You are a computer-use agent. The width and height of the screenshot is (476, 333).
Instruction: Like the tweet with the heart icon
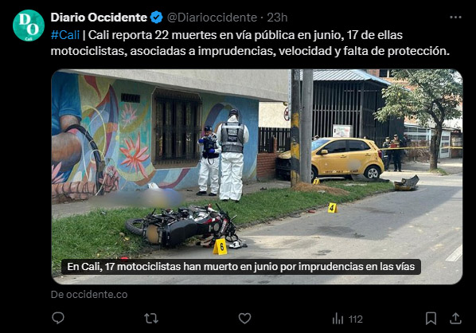[244, 319]
